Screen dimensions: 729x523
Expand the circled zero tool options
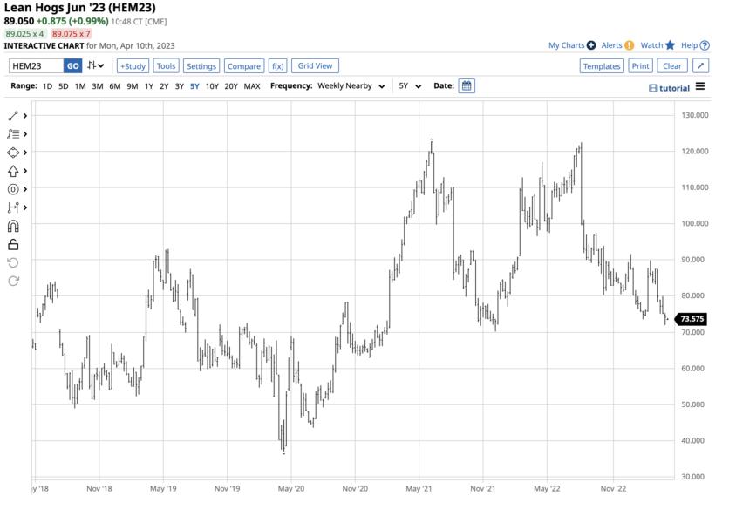pos(25,189)
